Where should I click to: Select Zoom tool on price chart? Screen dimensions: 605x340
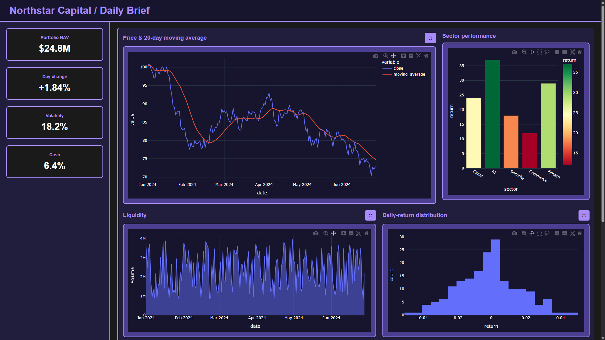pyautogui.click(x=386, y=56)
